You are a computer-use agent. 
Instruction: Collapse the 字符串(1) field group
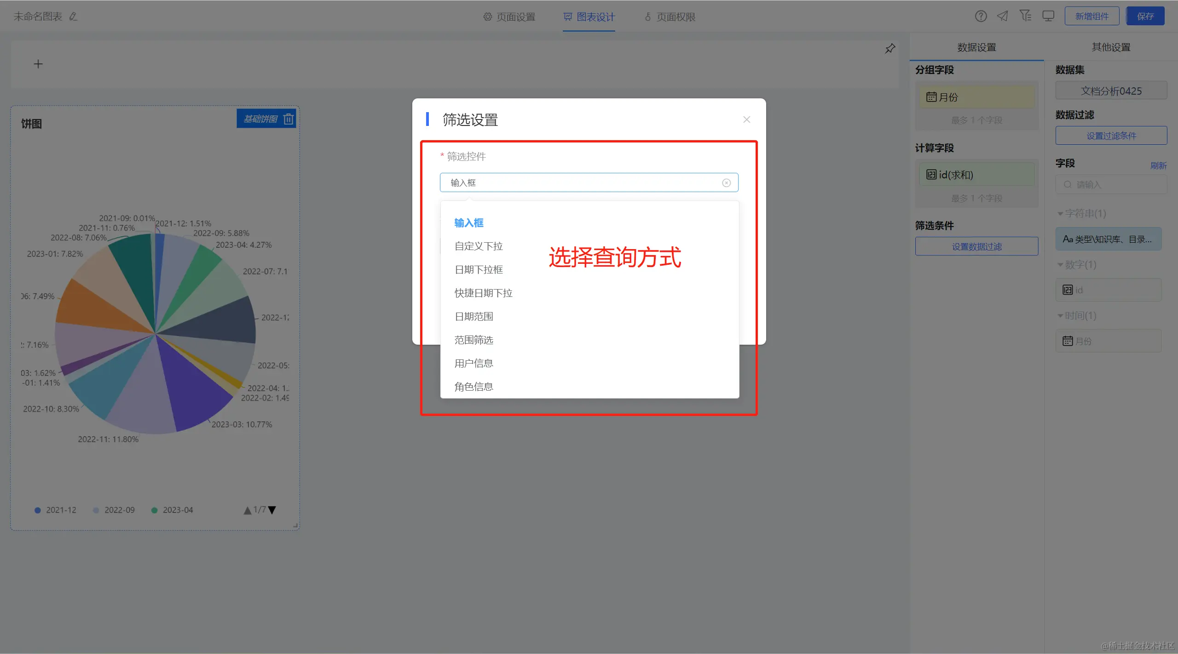click(x=1060, y=214)
